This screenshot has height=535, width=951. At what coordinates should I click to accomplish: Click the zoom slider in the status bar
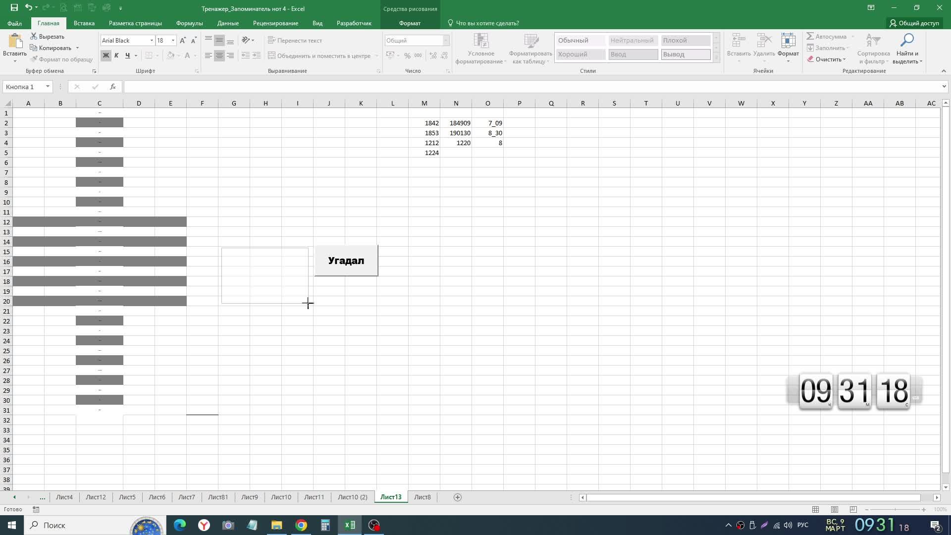point(895,510)
